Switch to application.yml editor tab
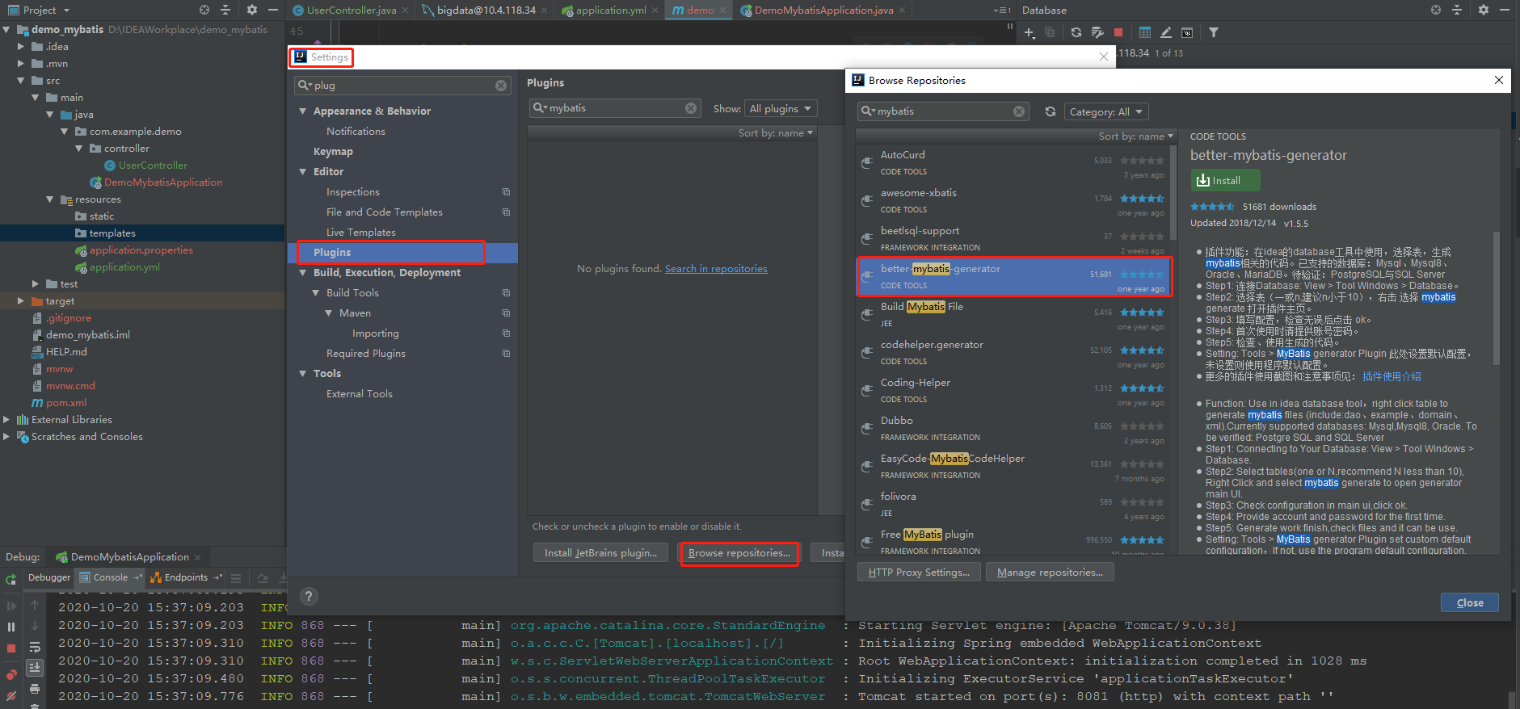This screenshot has width=1520, height=709. coord(610,10)
